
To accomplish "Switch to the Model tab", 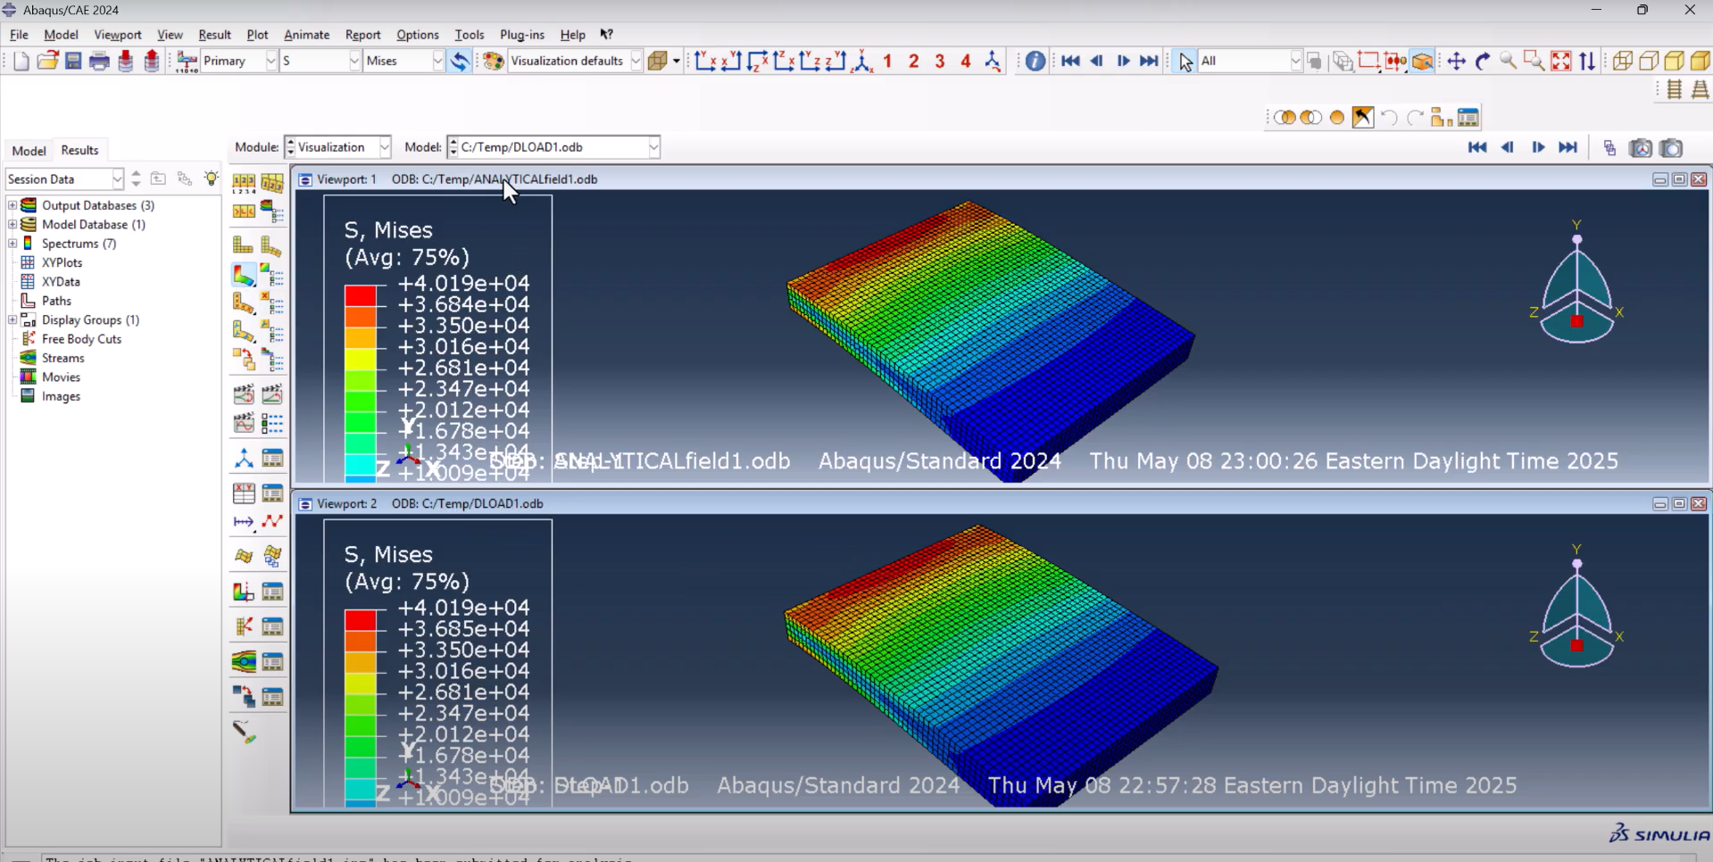I will 29,150.
